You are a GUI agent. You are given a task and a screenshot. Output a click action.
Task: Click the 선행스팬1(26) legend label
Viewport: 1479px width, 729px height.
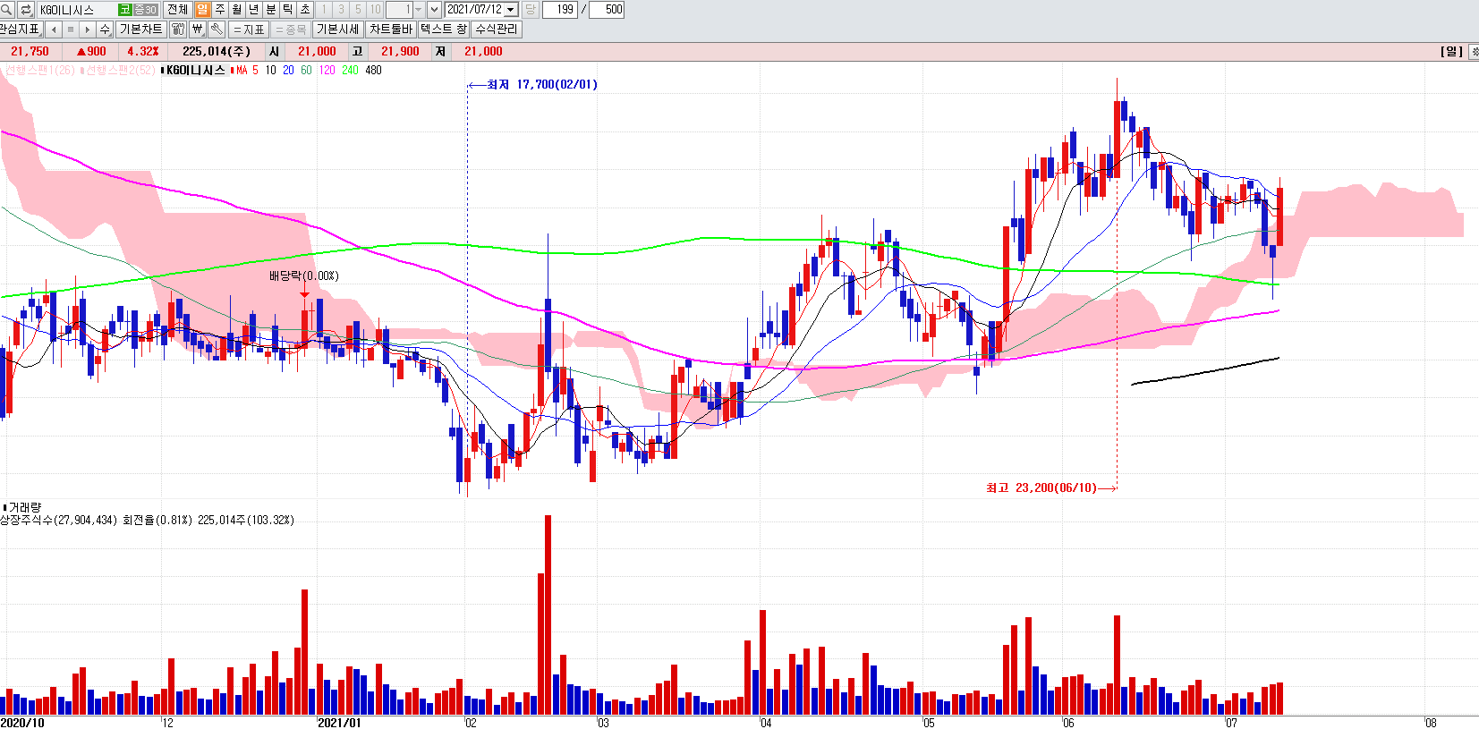click(40, 70)
